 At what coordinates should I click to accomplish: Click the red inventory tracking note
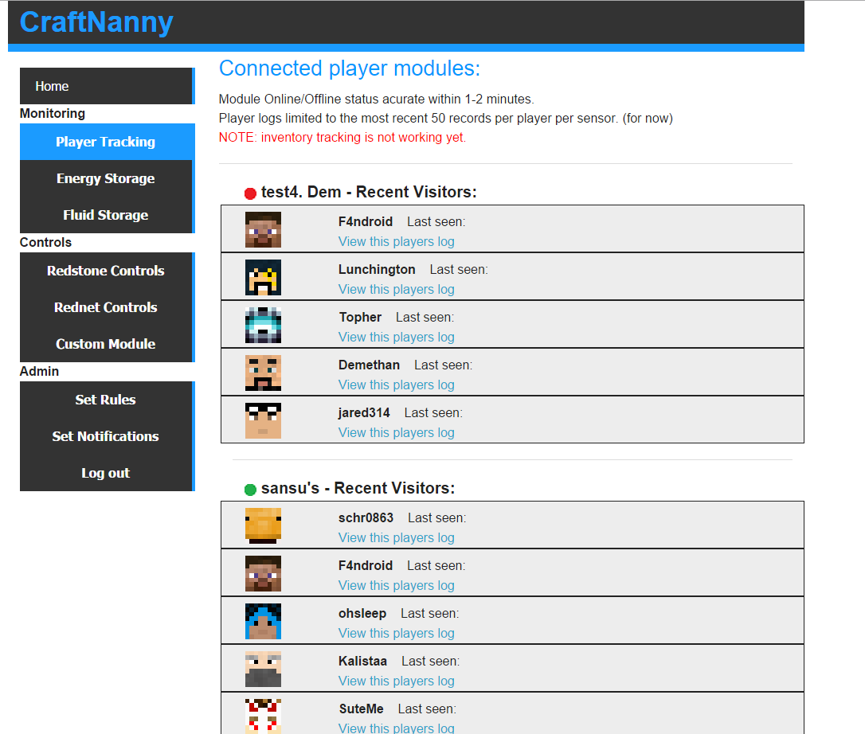342,137
